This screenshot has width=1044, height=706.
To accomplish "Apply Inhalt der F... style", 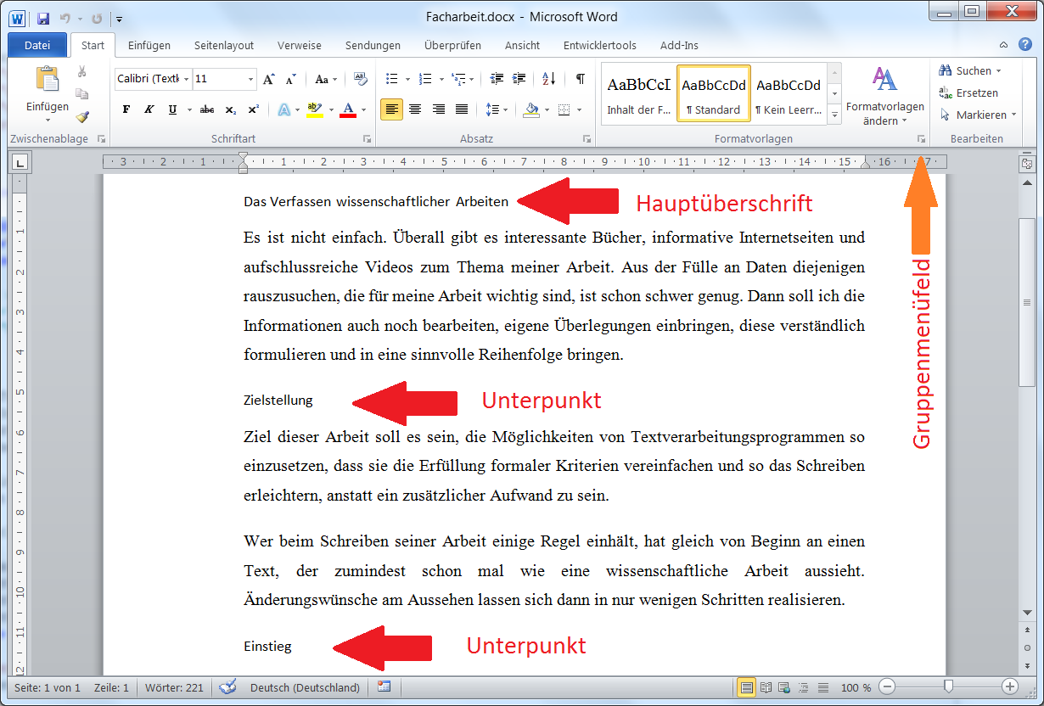I will tap(638, 94).
